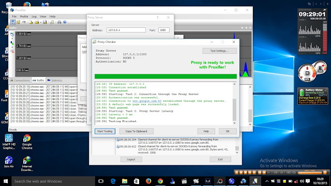Click the Logout button in the bottom window
331x186 pixels.
[131, 160]
